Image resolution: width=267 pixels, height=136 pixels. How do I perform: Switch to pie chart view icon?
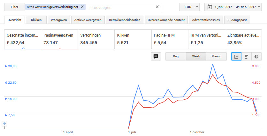(256, 56)
